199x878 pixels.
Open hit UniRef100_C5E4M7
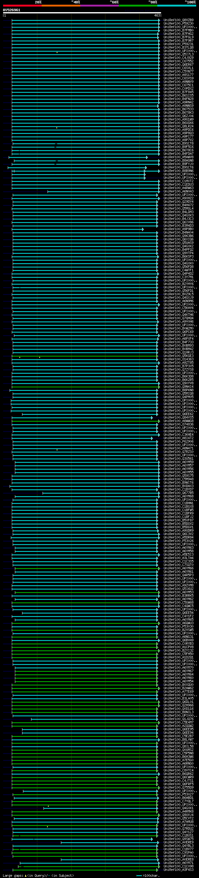178,722
